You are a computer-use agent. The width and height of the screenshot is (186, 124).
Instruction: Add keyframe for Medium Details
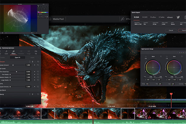point(35,77)
